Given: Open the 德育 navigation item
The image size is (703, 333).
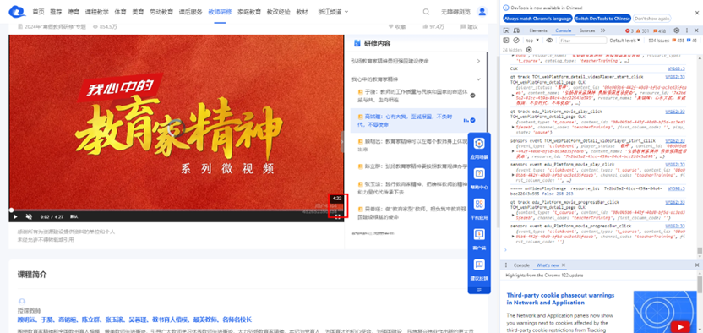Looking at the screenshot, I should pyautogui.click(x=74, y=12).
